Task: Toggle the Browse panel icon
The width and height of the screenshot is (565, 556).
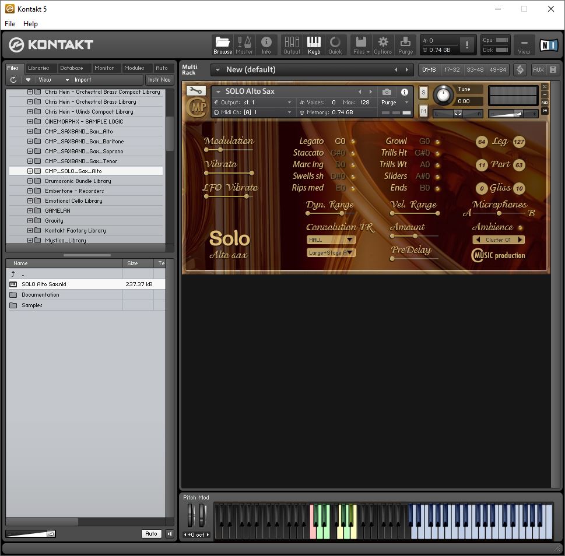Action: click(222, 45)
